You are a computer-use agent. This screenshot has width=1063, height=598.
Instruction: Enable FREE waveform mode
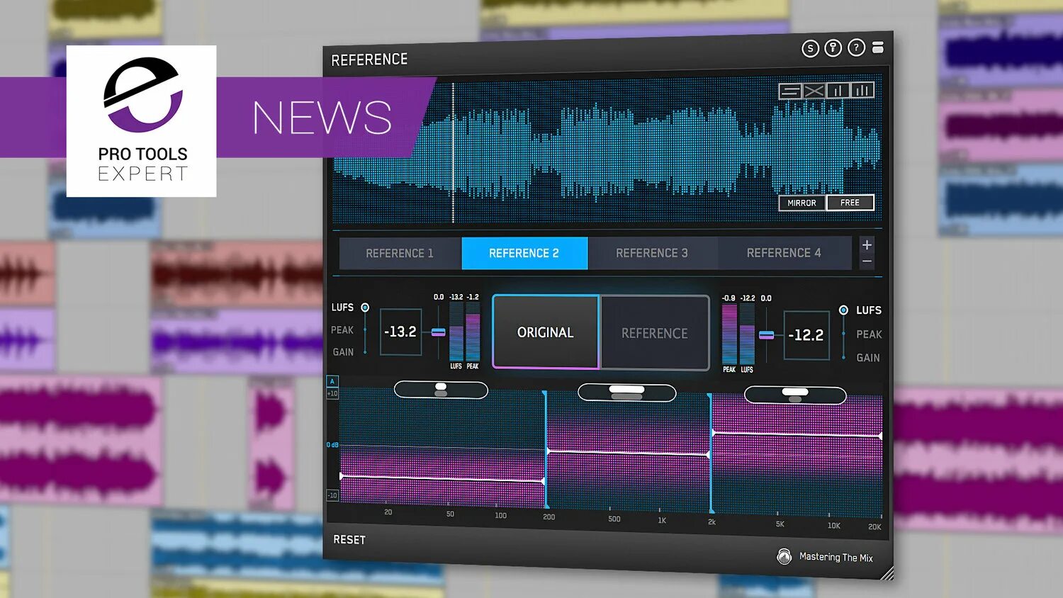(x=850, y=203)
